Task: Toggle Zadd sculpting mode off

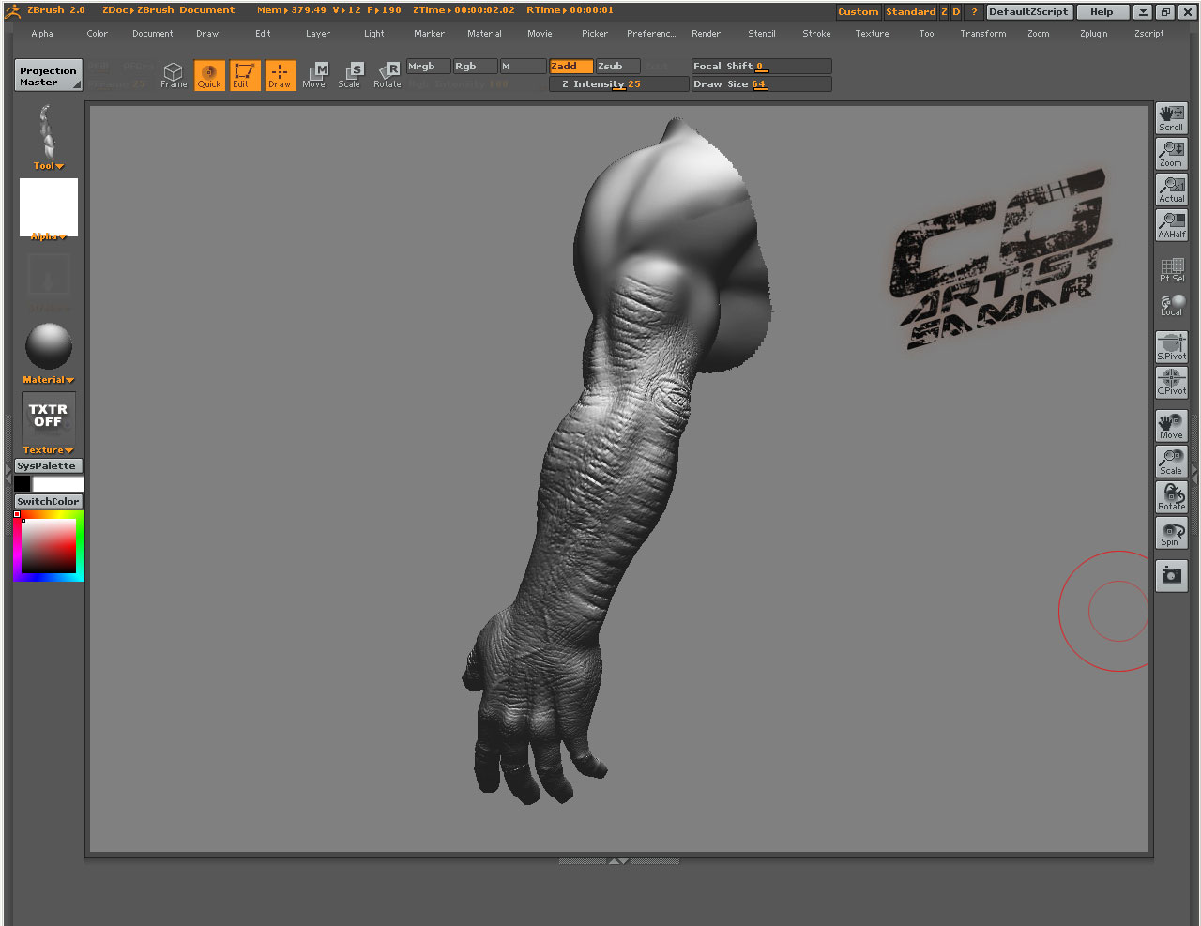Action: [570, 66]
